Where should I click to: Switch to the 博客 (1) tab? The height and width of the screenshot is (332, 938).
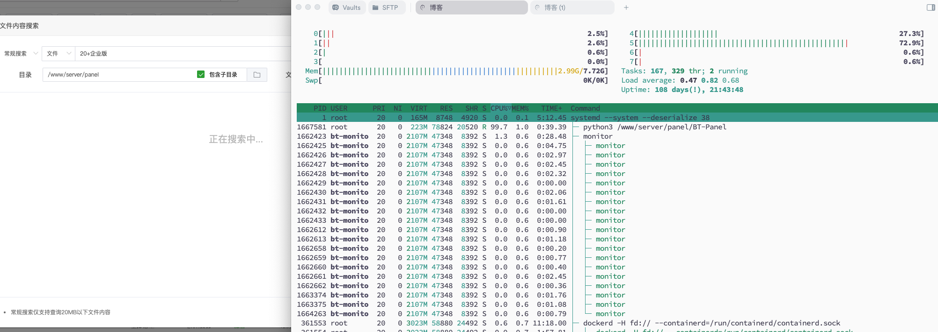tap(572, 7)
